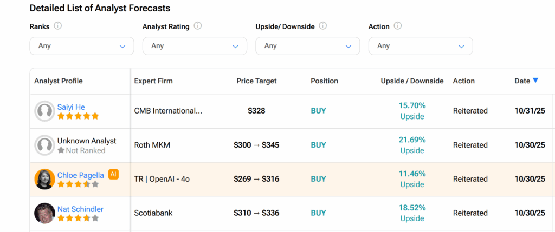The image size is (555, 232).
Task: Open the Analyst Rating filter dropdown
Action: coord(195,46)
